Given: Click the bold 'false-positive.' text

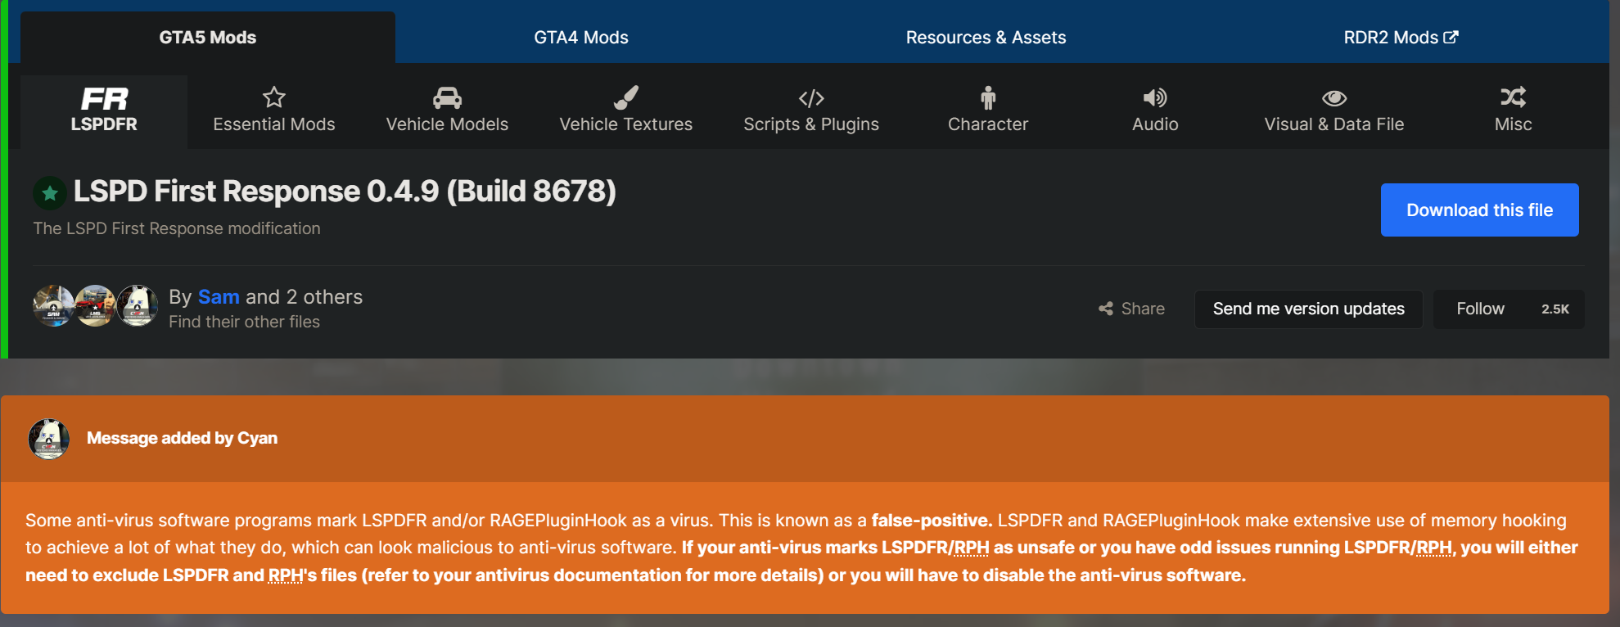Looking at the screenshot, I should [932, 521].
